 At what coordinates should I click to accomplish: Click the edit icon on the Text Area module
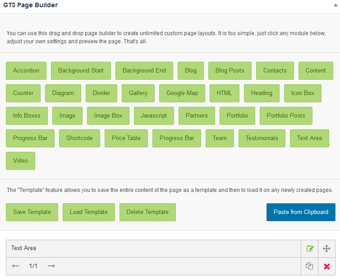(x=310, y=248)
